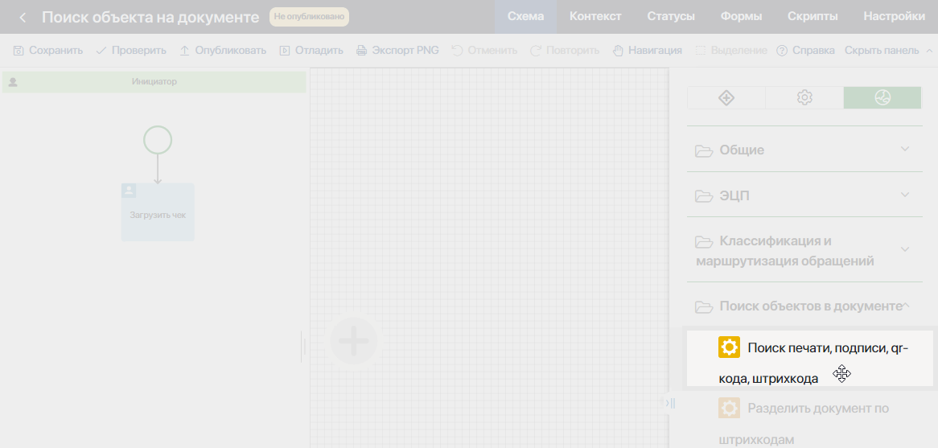Click chevron beside Поиск объектов в документе
938x448 pixels.
(907, 306)
